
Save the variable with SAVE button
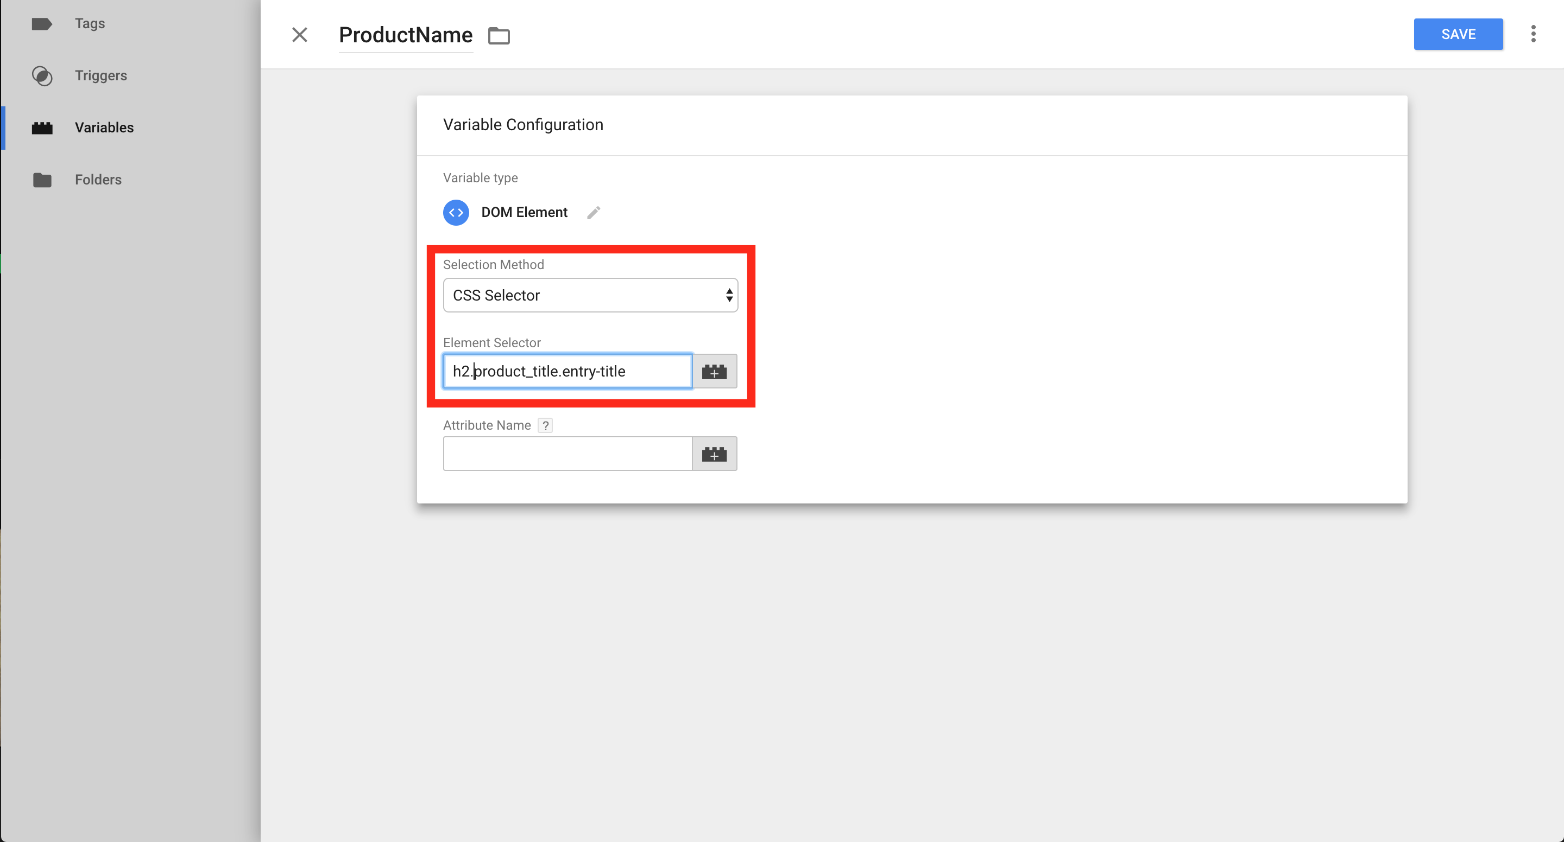(x=1458, y=35)
